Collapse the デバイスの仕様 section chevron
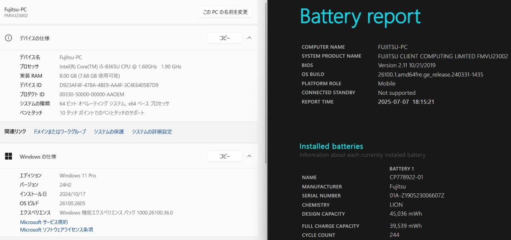Screen dimensions: 511x240 [250, 38]
